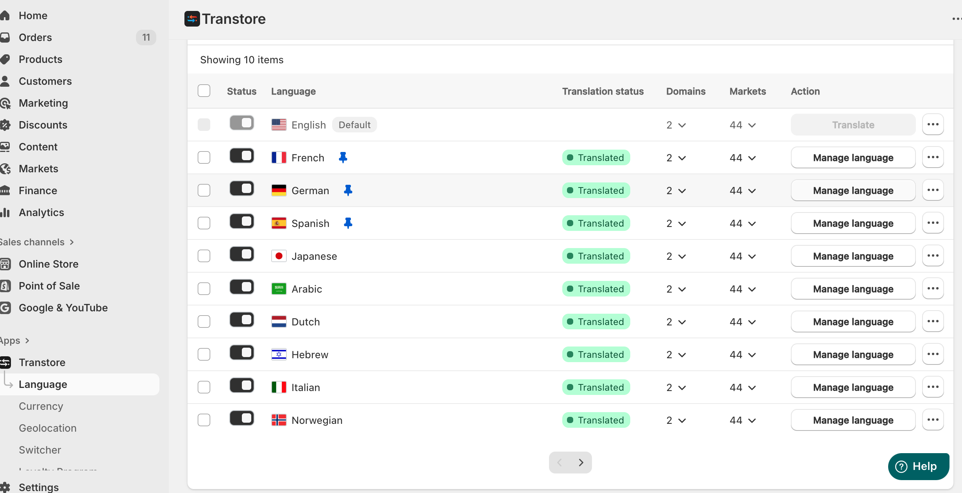The width and height of the screenshot is (962, 493).
Task: Click the pin icon next to French
Action: 343,157
